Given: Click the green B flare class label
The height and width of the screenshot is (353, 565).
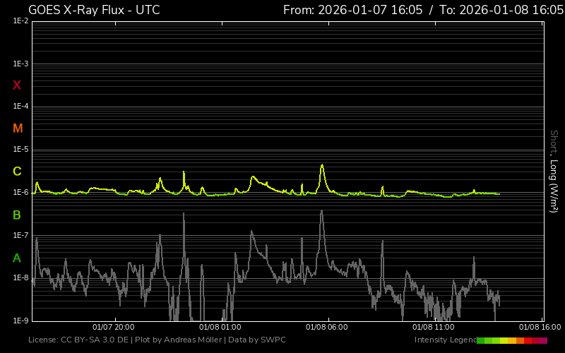Looking at the screenshot, I should pyautogui.click(x=17, y=215).
